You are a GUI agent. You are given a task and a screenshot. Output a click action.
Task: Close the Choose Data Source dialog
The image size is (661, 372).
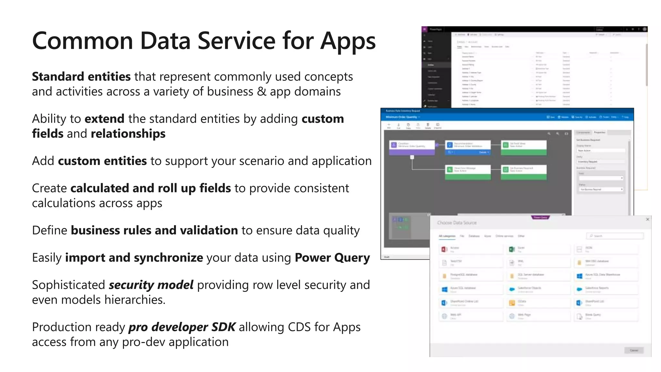click(x=647, y=219)
